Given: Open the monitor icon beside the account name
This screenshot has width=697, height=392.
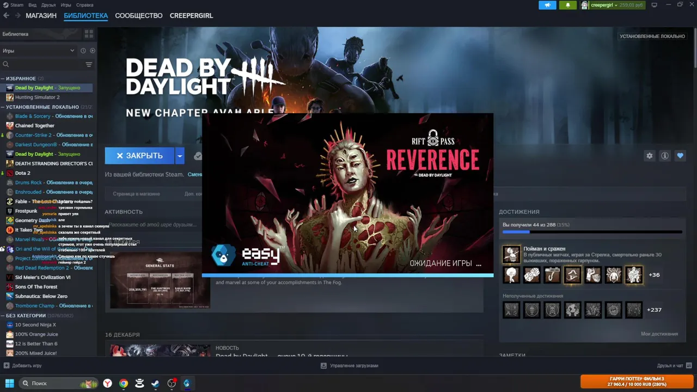Looking at the screenshot, I should pos(655,5).
